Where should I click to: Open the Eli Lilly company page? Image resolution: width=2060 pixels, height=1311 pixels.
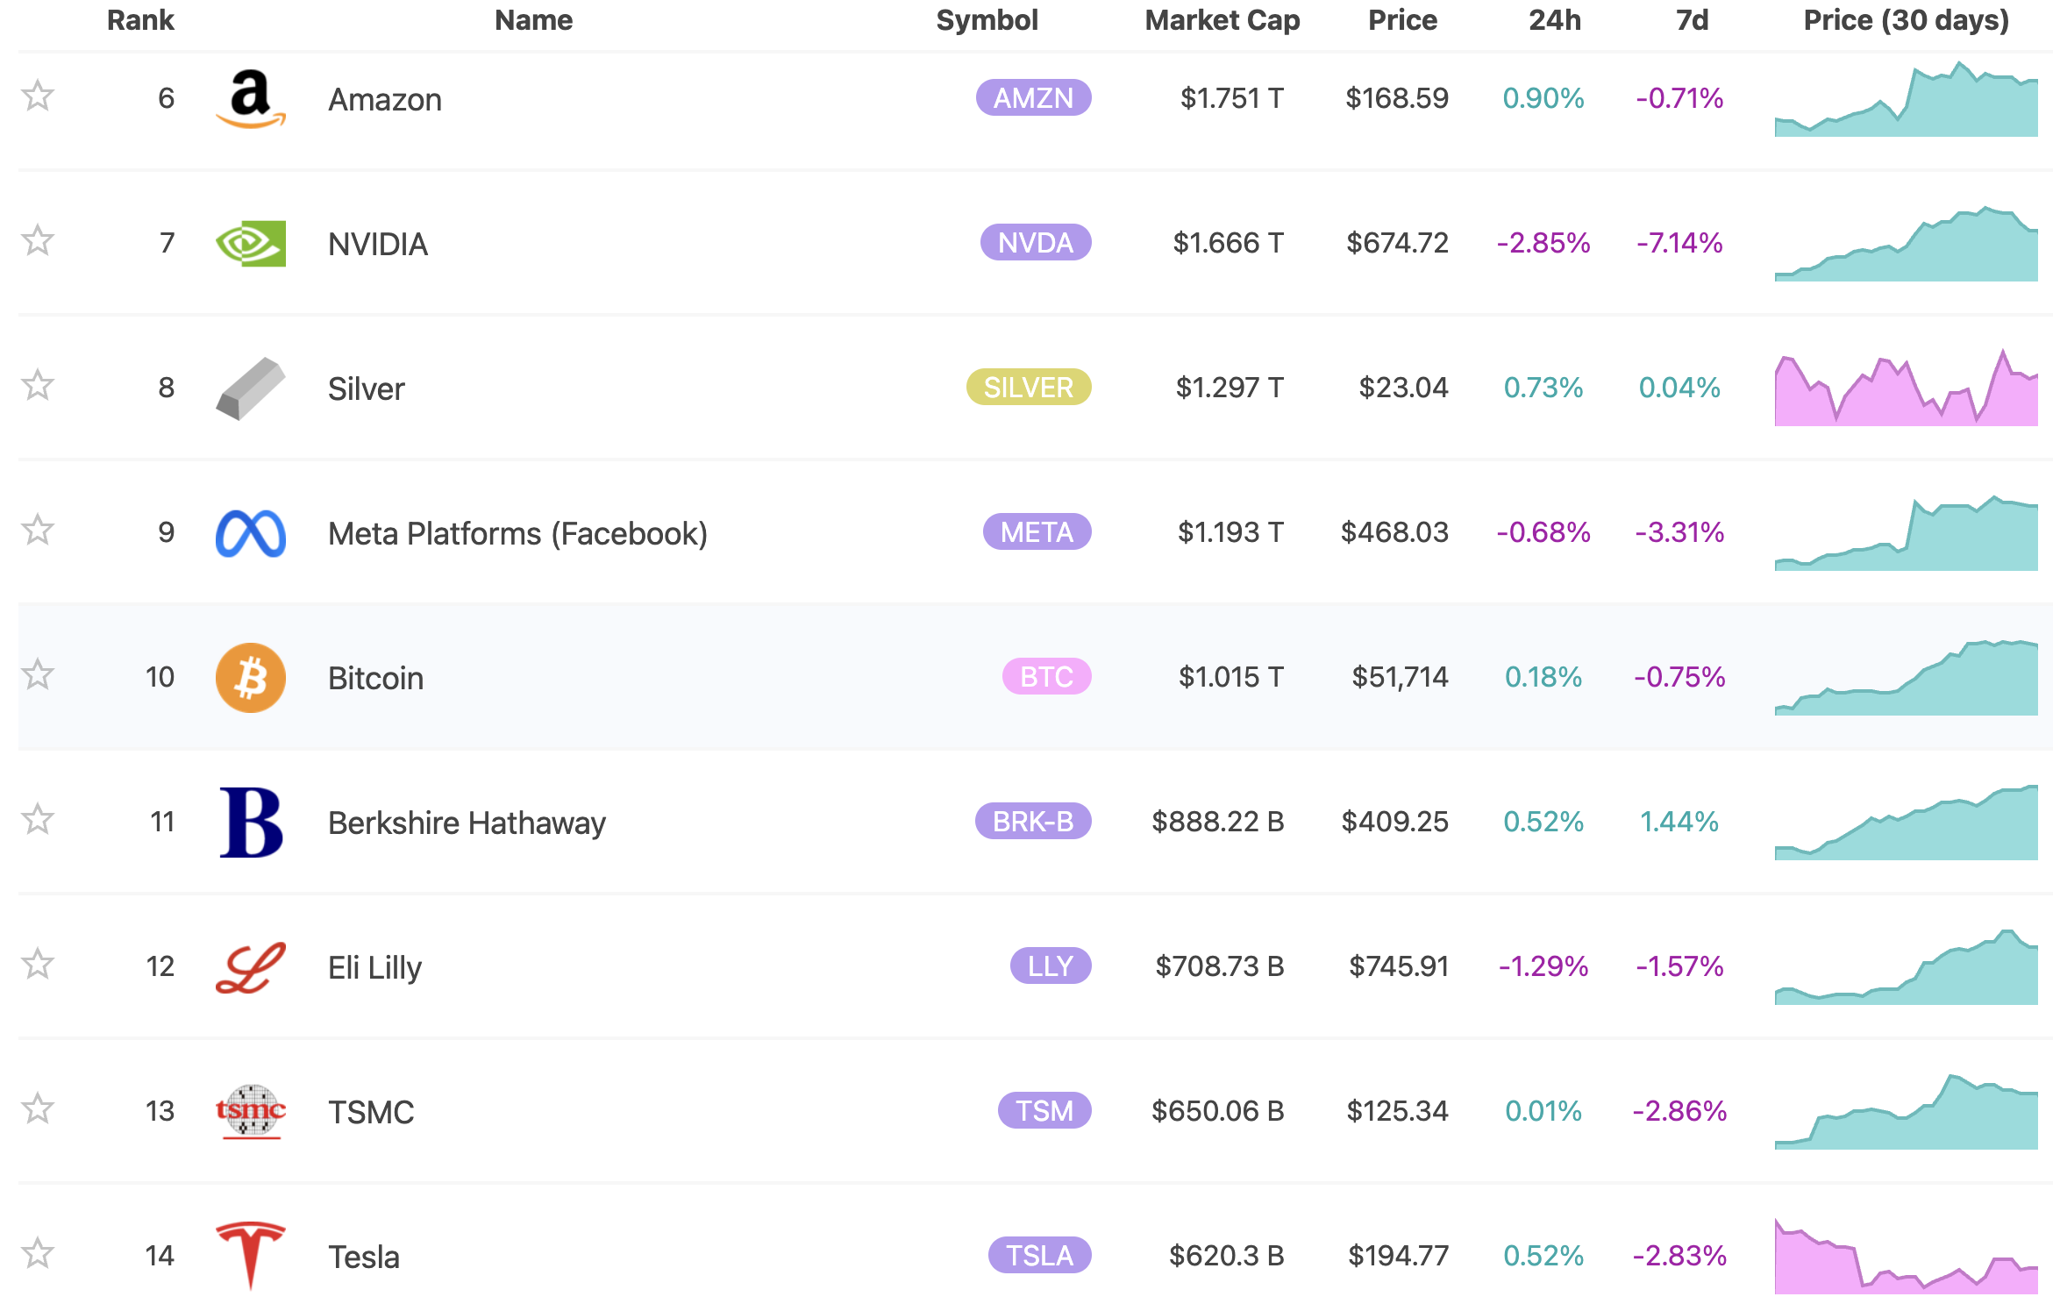[374, 966]
